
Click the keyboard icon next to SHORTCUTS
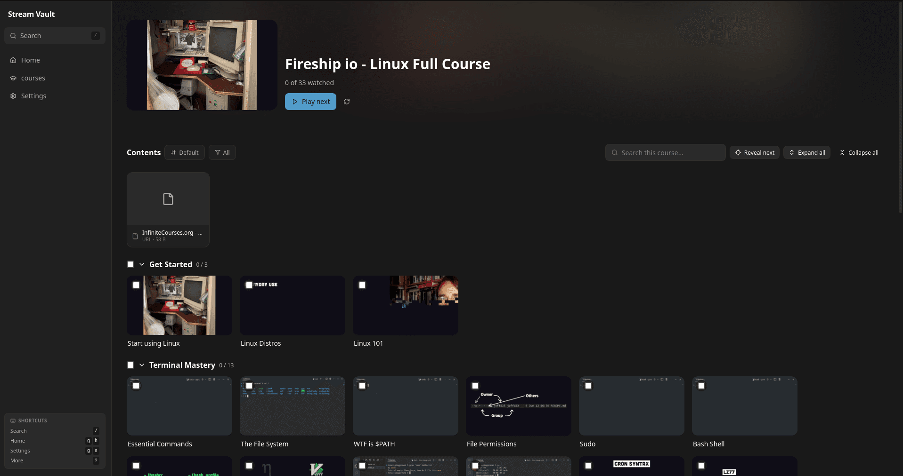13,420
